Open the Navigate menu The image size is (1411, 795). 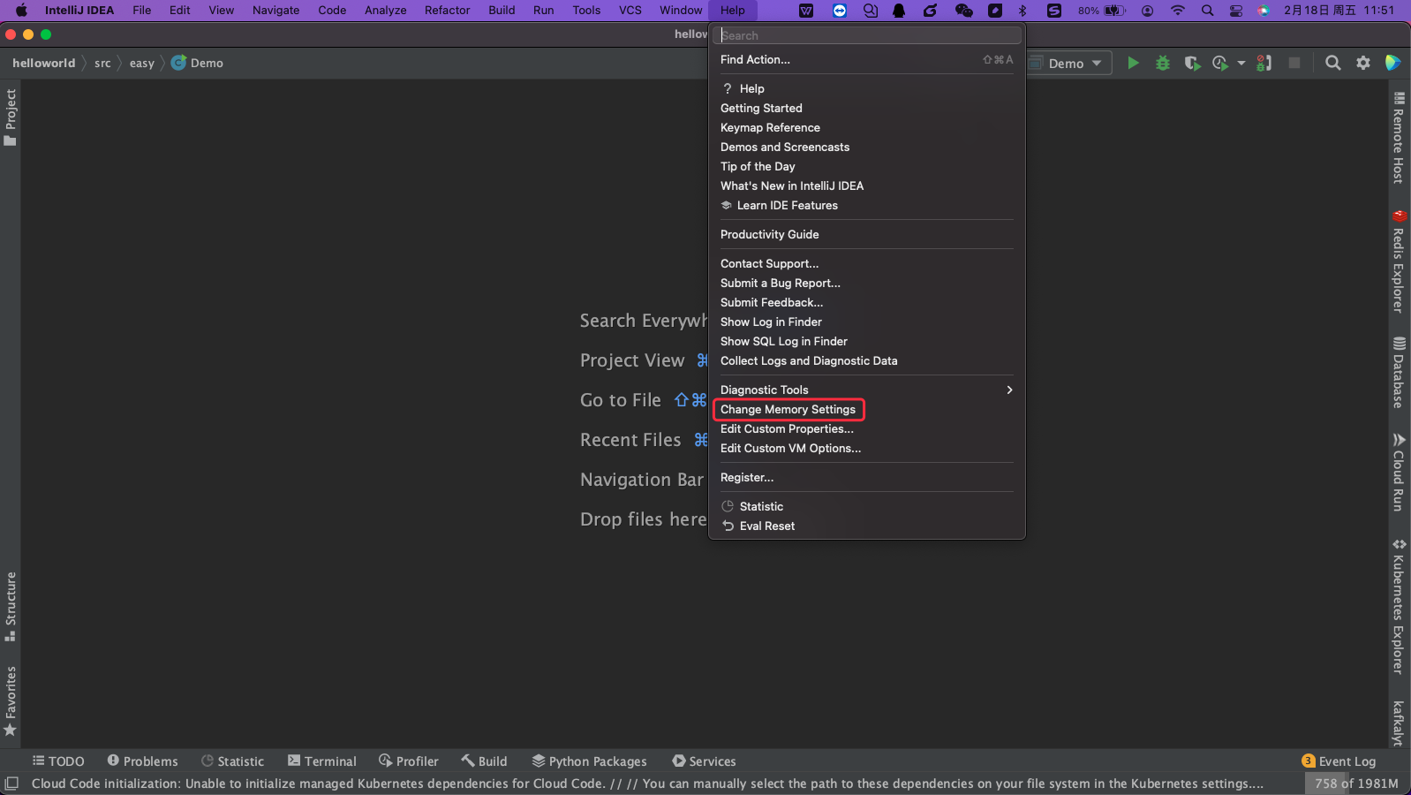pyautogui.click(x=275, y=11)
